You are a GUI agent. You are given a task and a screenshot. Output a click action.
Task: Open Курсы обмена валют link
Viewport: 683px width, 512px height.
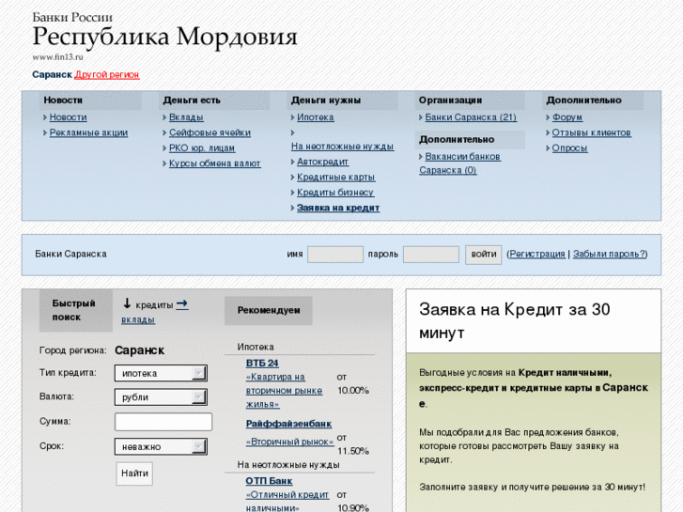214,163
